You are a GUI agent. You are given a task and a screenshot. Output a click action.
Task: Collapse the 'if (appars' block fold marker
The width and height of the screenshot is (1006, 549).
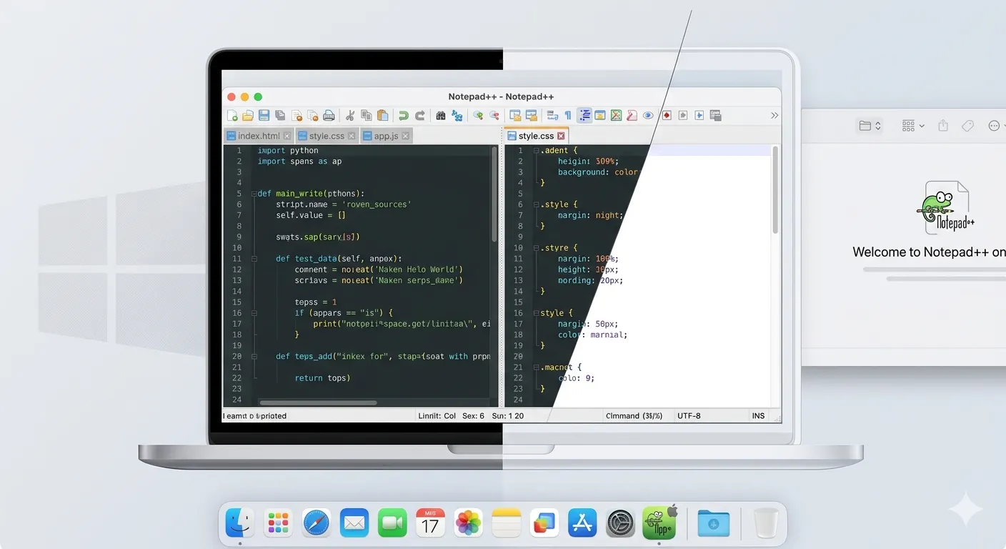click(x=254, y=313)
